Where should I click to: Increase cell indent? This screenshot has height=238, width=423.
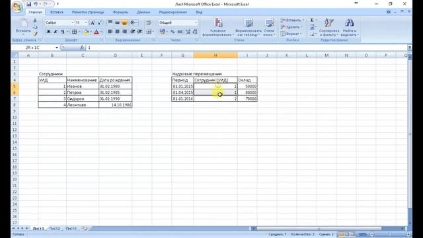pyautogui.click(x=139, y=32)
